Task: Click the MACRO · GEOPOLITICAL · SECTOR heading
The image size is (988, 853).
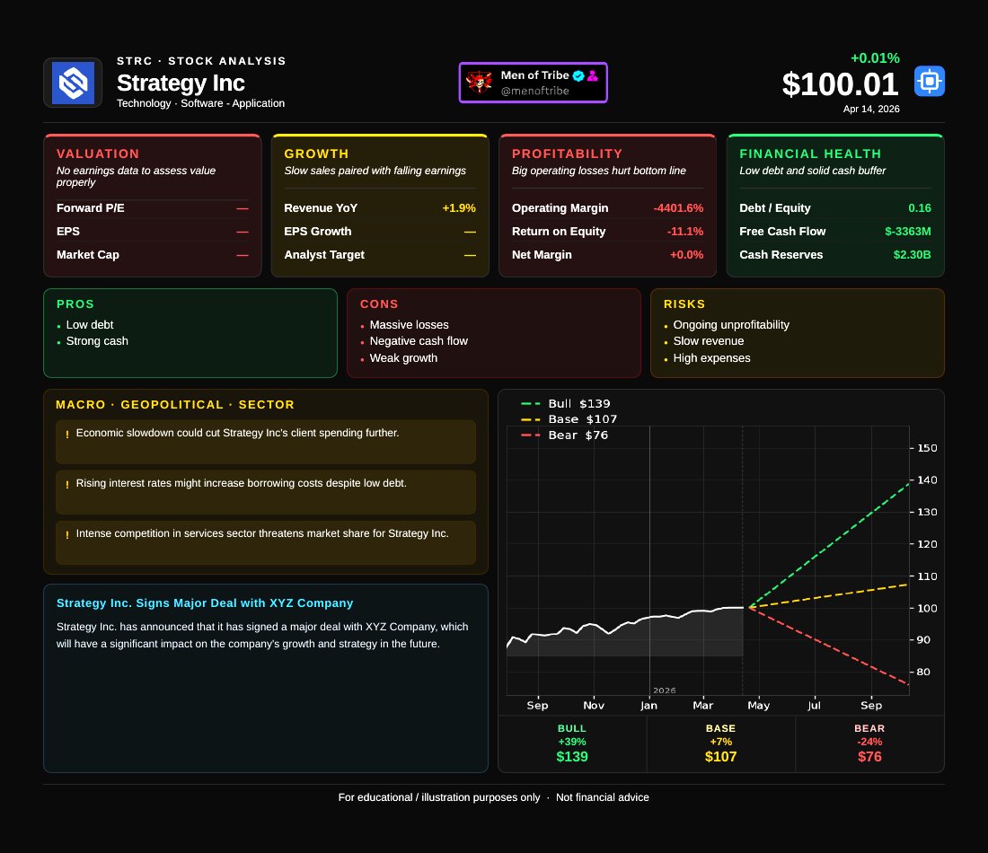Action: tap(174, 404)
